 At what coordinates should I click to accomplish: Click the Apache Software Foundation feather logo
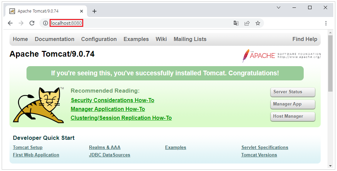coord(282,56)
